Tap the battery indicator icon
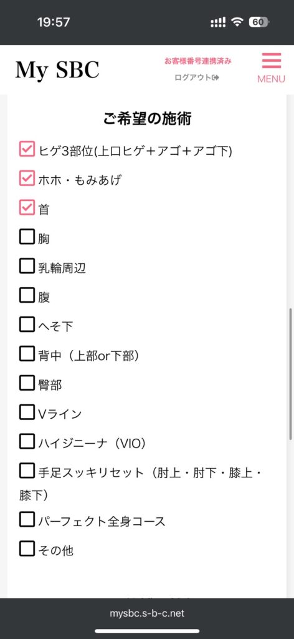The height and width of the screenshot is (639, 294). [x=259, y=22]
